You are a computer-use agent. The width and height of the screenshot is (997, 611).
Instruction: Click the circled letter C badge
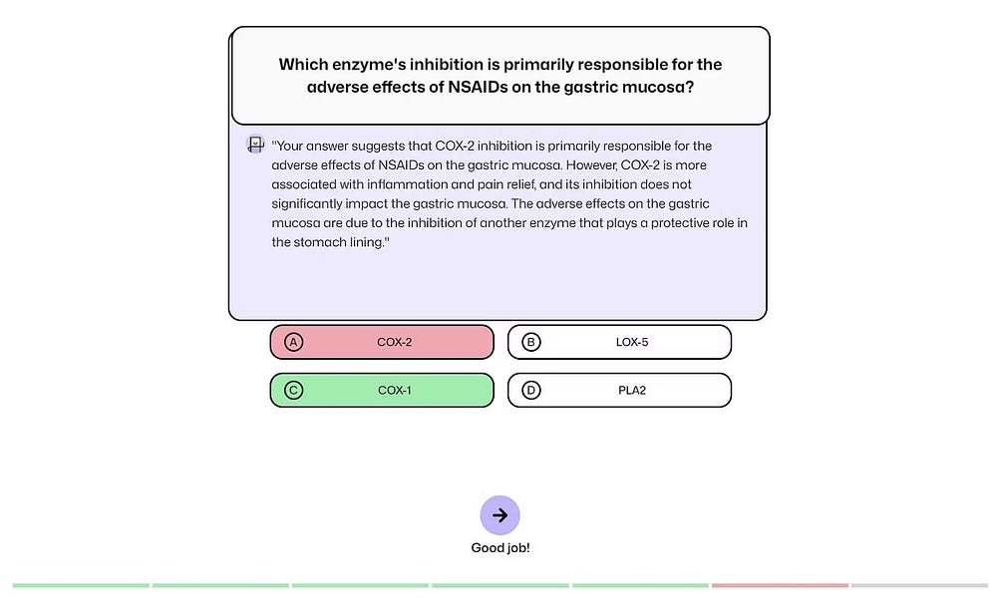[293, 391]
